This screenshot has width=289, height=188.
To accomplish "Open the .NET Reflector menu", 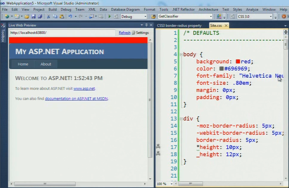I will [184, 10].
